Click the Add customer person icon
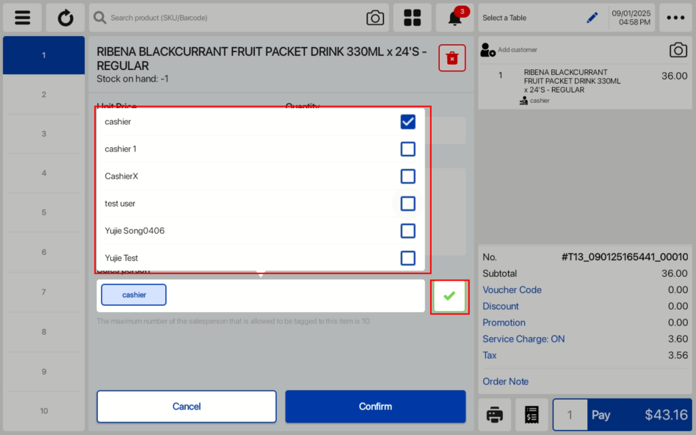The height and width of the screenshot is (435, 696). [x=488, y=50]
